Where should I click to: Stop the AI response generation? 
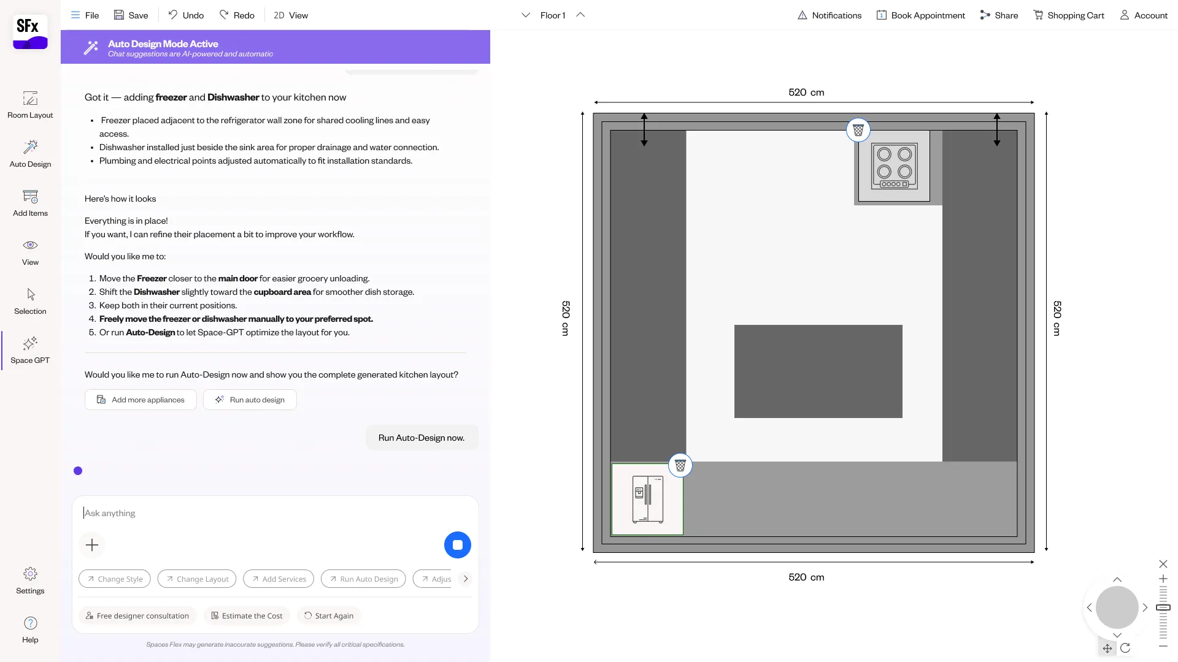coord(458,545)
